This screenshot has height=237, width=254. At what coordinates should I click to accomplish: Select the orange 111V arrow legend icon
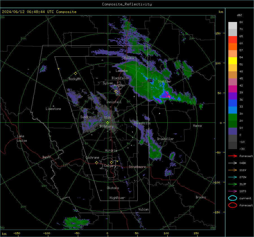click(x=233, y=170)
